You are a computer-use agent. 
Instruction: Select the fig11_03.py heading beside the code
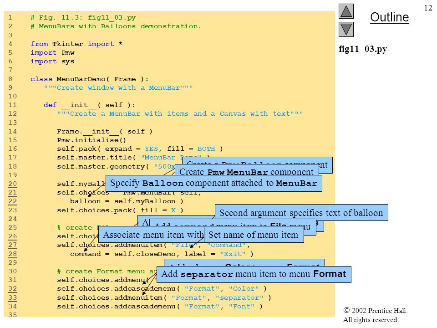[363, 49]
